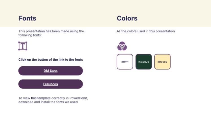Click the text box "T" icon

point(23,46)
